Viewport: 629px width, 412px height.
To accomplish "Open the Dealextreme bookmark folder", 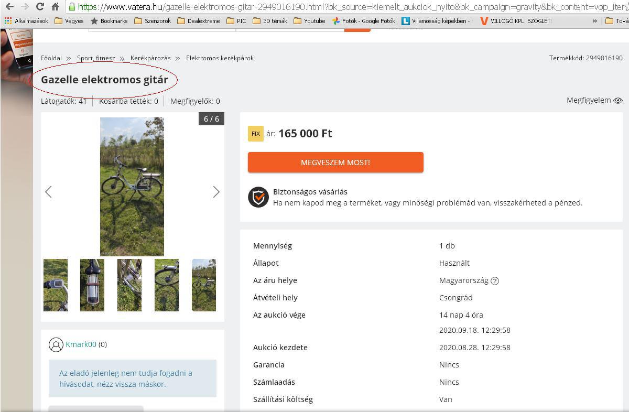I will [199, 21].
